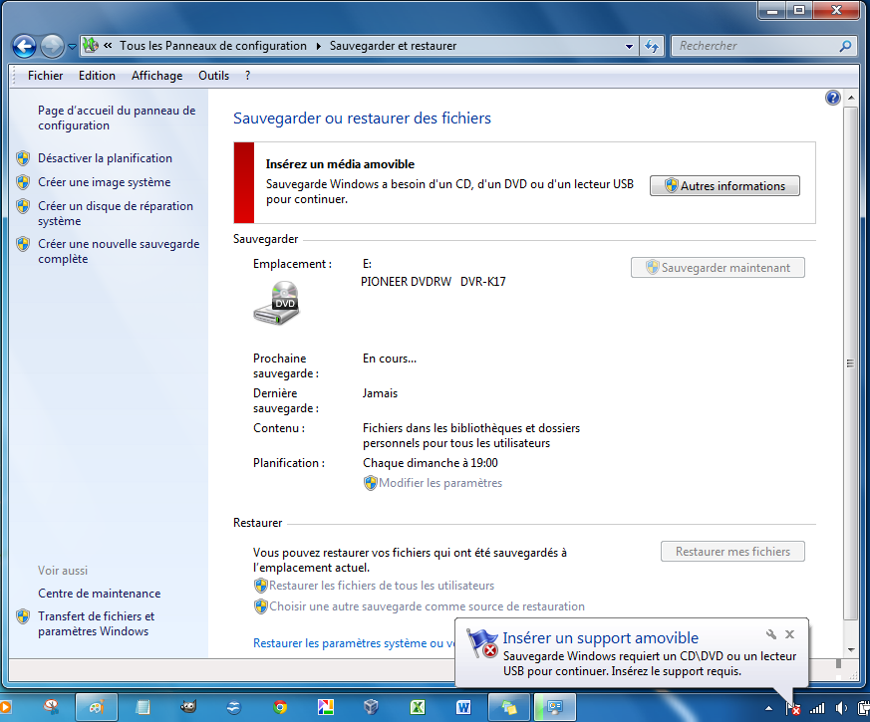
Task: Click Choisir une autre sauvegarde comme source
Action: 427,606
